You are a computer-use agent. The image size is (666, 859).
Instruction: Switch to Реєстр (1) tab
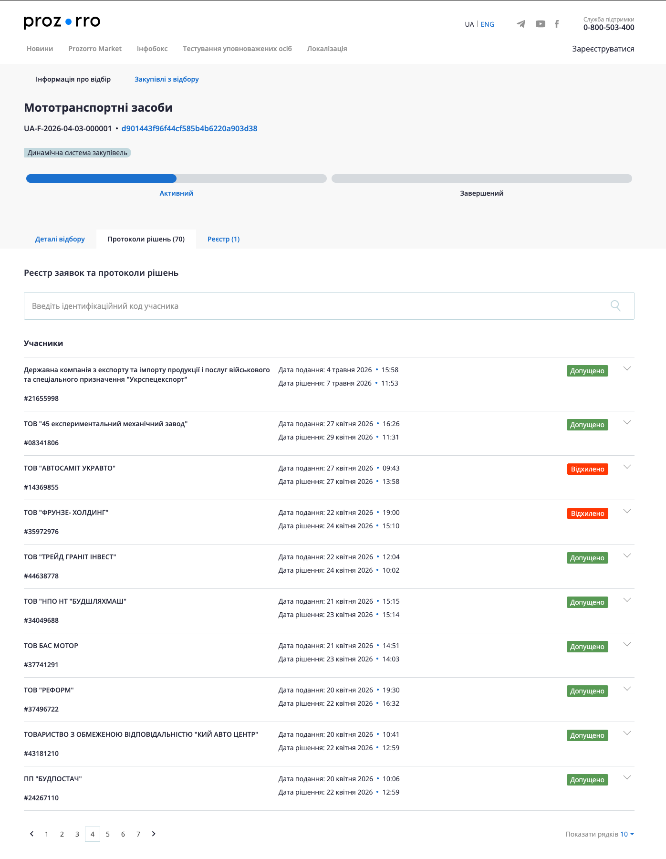point(224,239)
